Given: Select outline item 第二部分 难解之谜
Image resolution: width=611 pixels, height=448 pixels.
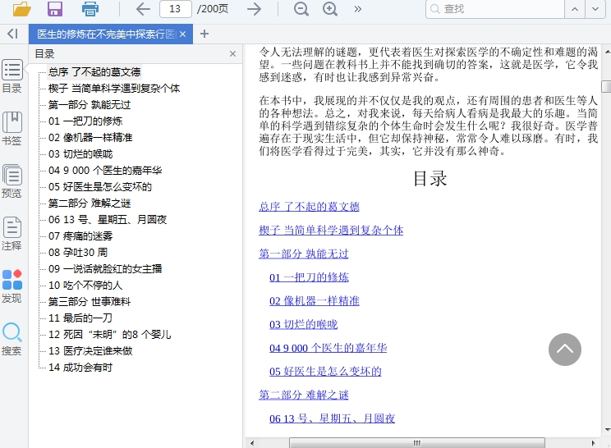Looking at the screenshot, I should click(90, 203).
